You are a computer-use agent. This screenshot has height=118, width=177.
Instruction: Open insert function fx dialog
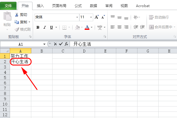(x=66, y=44)
